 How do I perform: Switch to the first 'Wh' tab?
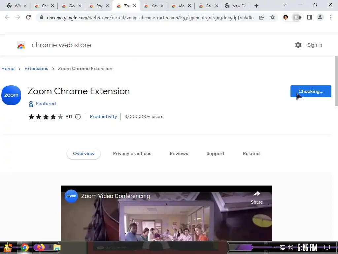[x=17, y=6]
